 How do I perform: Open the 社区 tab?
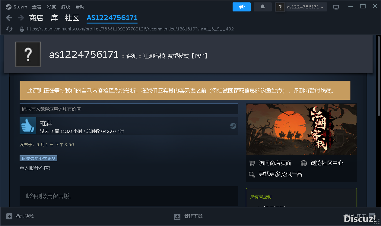(72, 18)
